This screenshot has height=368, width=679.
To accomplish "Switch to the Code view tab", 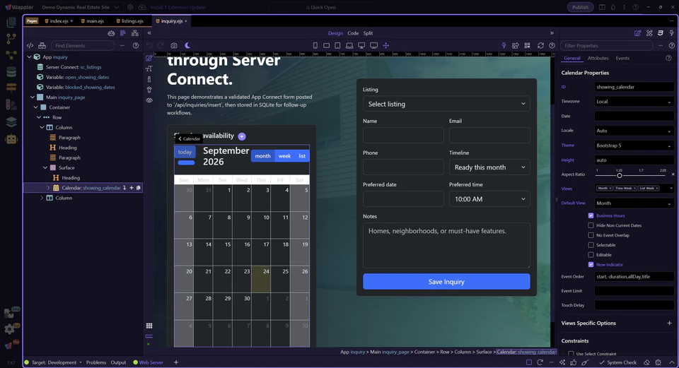I will click(x=353, y=33).
